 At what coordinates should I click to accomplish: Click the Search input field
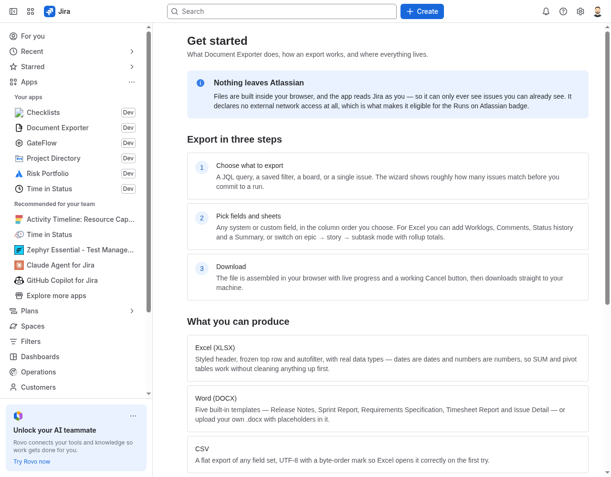(282, 11)
